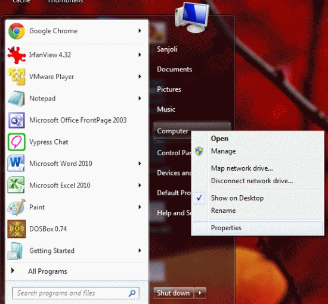Click Vypress Chat label
328x304 pixels.
pos(49,142)
